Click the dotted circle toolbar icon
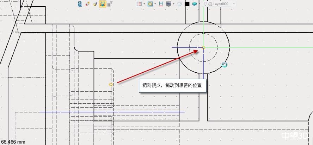313x145 pixels. point(179,4)
